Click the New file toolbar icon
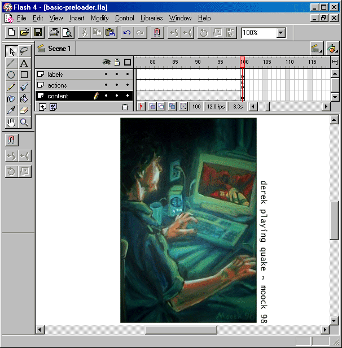 (11, 33)
